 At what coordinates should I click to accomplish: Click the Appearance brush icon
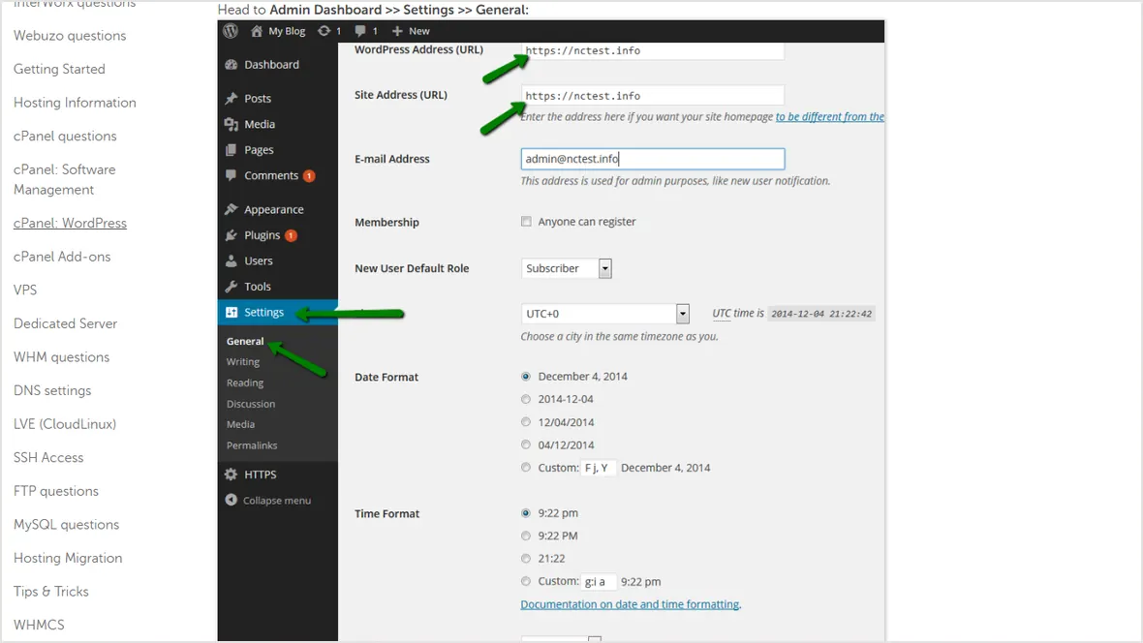coord(232,209)
